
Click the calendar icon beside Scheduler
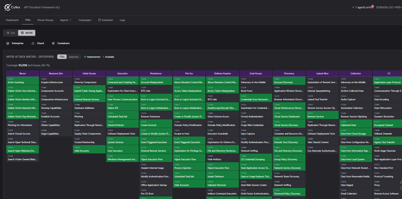click(99, 20)
